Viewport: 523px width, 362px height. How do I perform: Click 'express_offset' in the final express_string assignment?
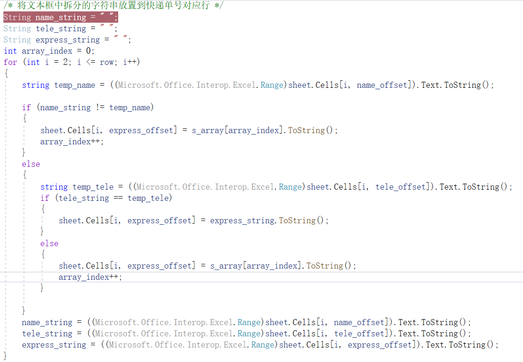click(x=380, y=345)
